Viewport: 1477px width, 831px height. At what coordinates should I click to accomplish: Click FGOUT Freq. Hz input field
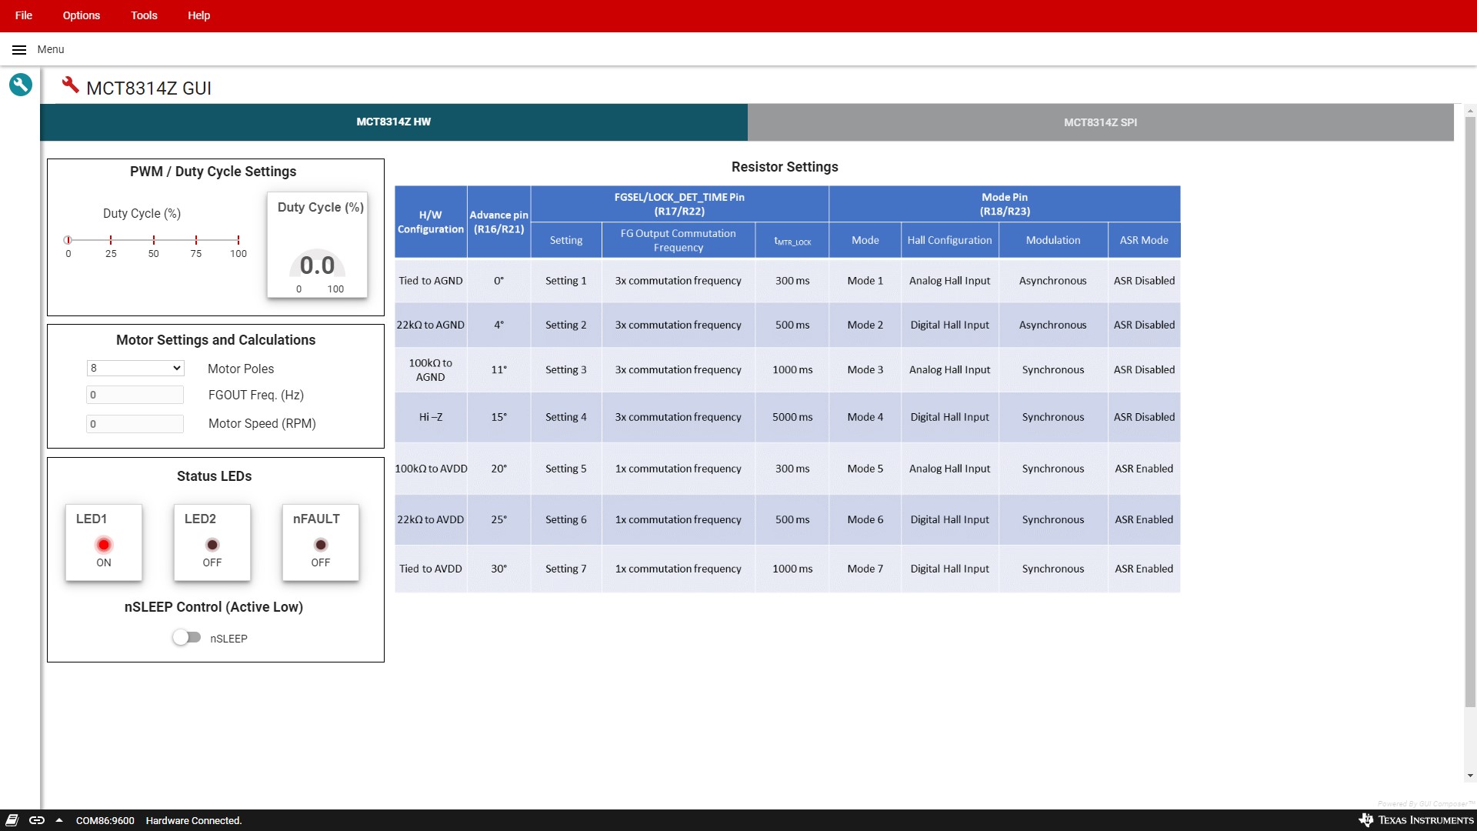134,395
